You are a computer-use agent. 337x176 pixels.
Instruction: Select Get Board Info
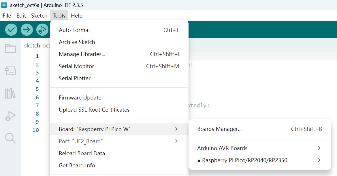point(119,165)
